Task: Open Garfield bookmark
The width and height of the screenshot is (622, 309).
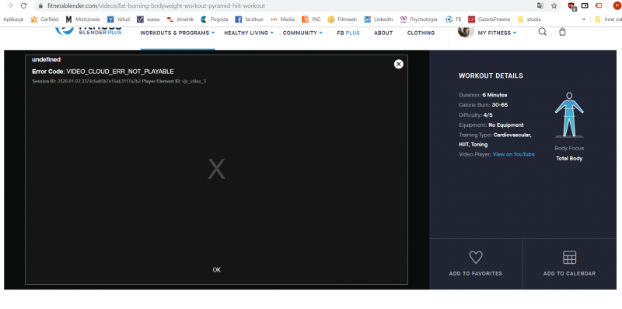Action: tap(44, 19)
